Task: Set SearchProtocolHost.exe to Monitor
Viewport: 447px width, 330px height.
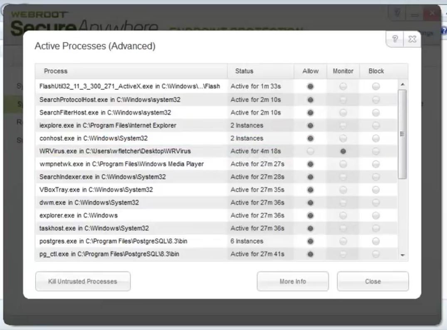Action: click(x=343, y=100)
